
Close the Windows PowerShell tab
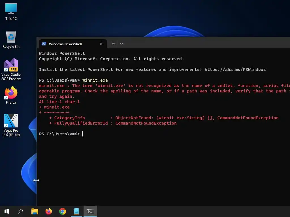point(101,44)
